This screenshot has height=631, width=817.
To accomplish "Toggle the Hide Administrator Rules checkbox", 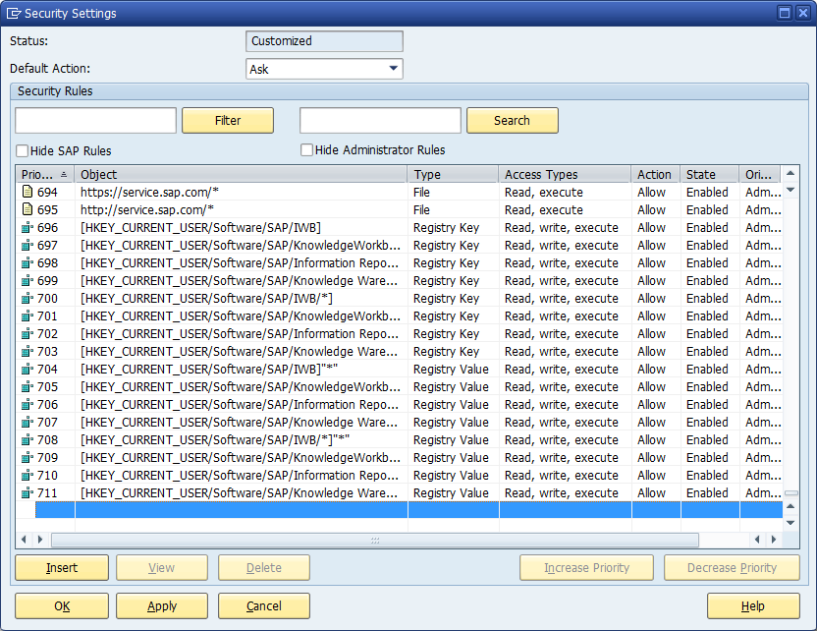I will click(306, 150).
